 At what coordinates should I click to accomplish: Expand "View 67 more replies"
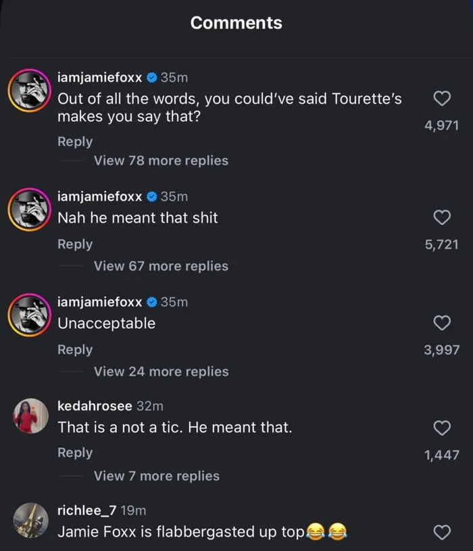tap(161, 266)
